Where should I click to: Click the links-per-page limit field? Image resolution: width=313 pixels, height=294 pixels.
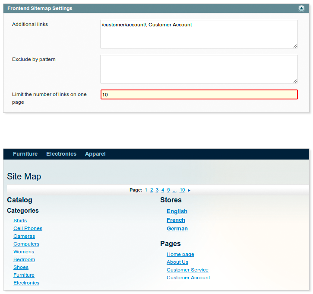point(199,95)
